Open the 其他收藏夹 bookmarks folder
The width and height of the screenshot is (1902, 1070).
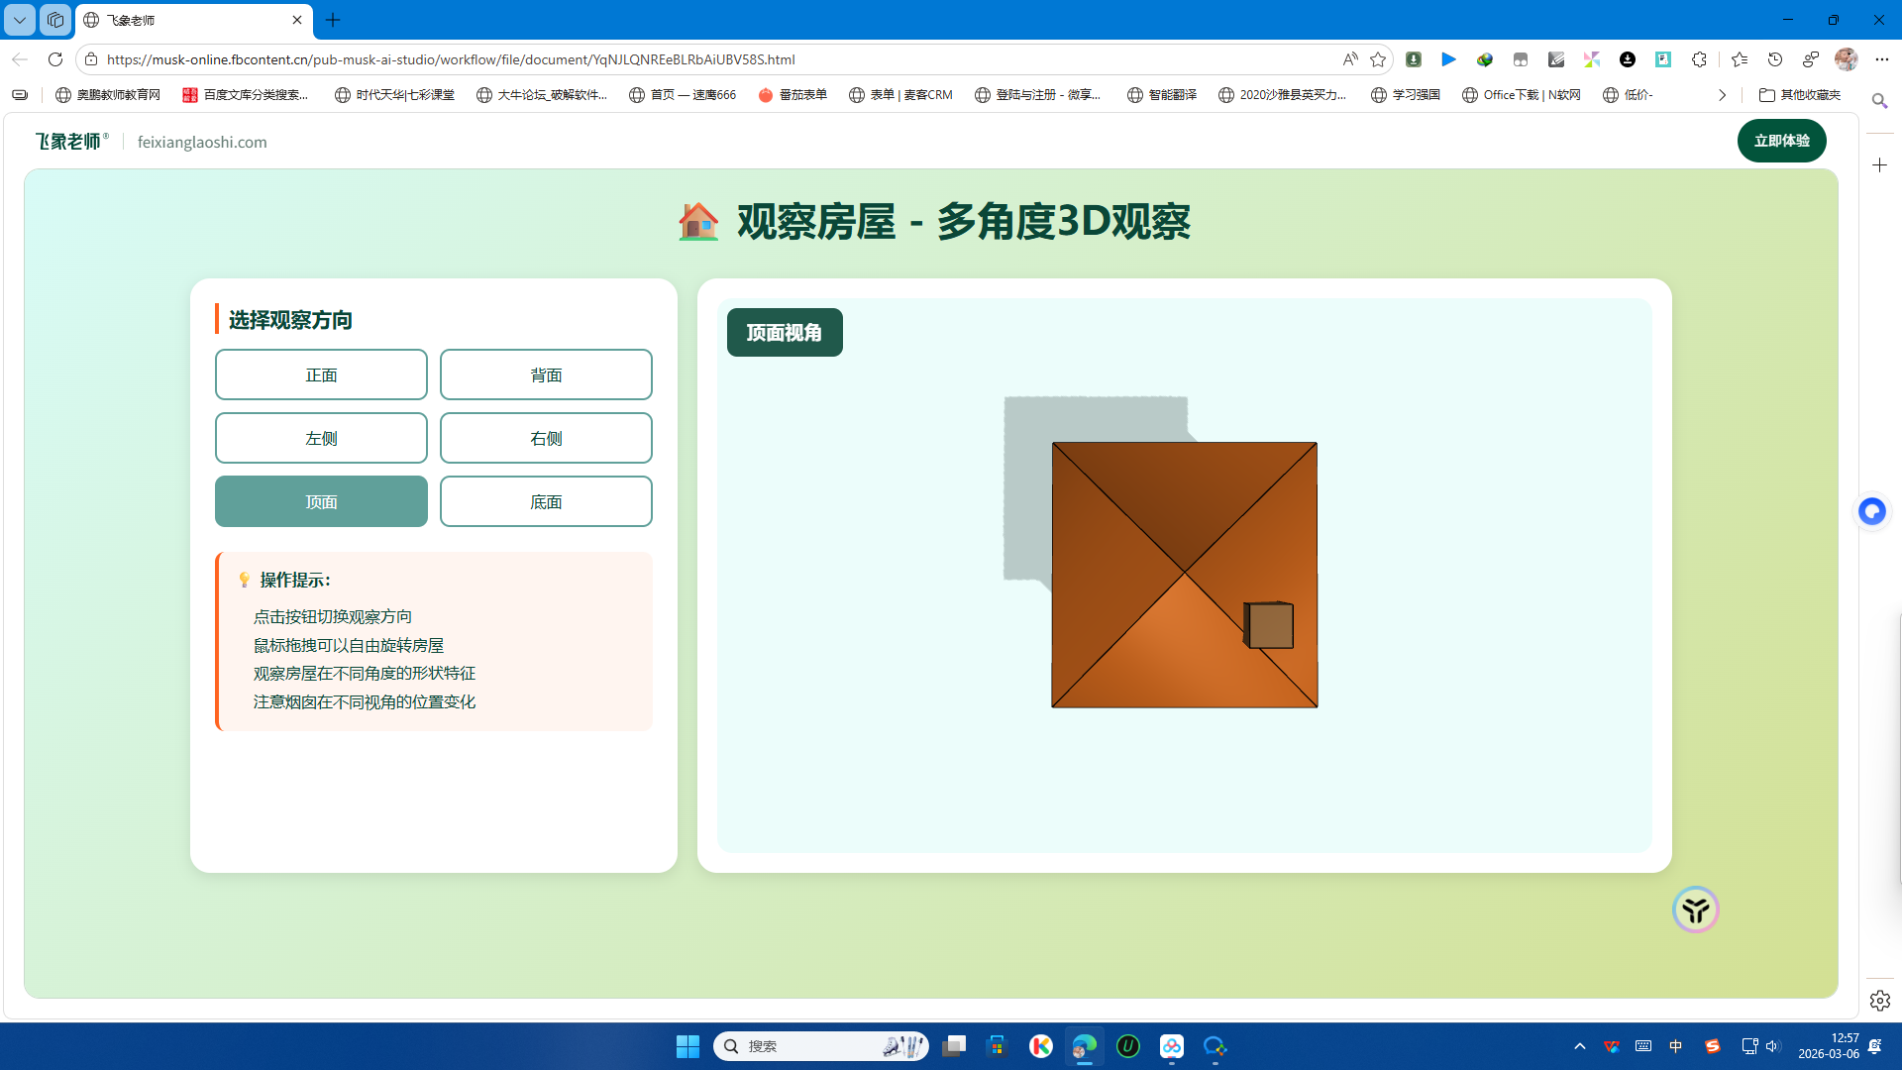pyautogui.click(x=1799, y=94)
